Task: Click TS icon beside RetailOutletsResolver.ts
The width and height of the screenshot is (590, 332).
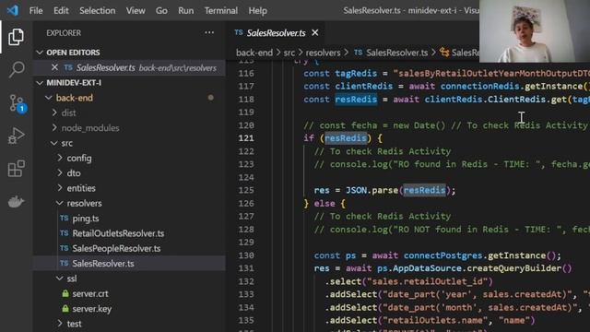Action: point(65,233)
